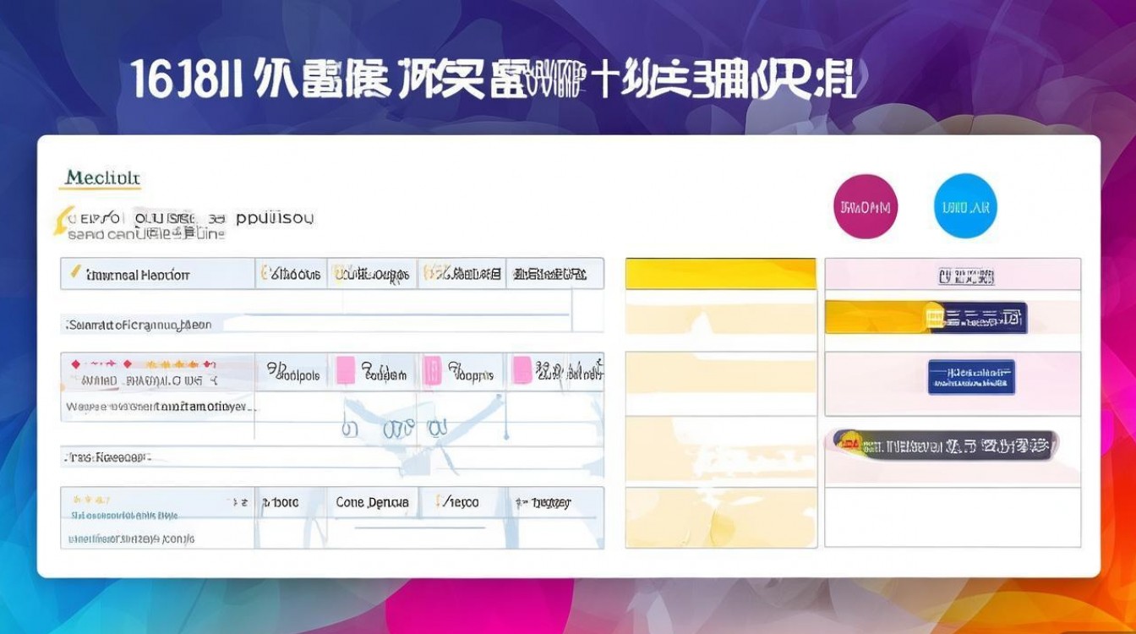Click the light blue circular button
This screenshot has height=634, width=1136.
(x=965, y=206)
